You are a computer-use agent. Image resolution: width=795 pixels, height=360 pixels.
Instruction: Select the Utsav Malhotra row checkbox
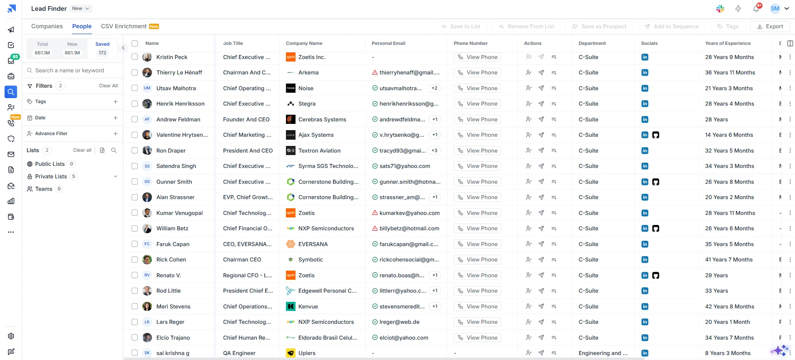[x=134, y=88]
